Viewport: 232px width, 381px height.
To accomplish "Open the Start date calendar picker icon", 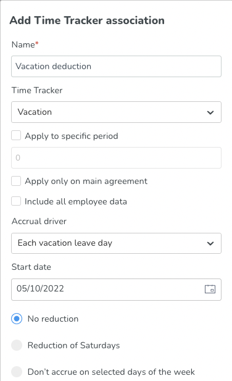I will coord(210,289).
